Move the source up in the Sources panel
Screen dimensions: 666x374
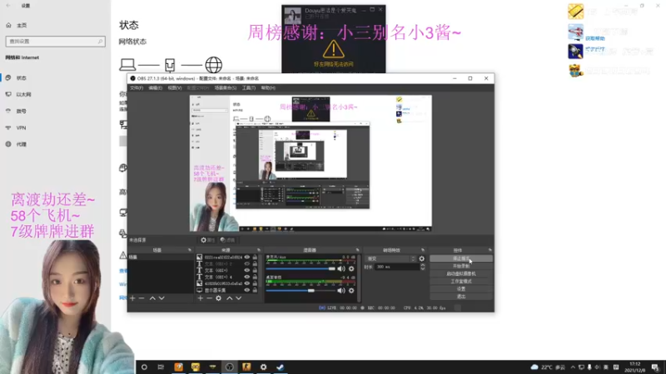230,298
